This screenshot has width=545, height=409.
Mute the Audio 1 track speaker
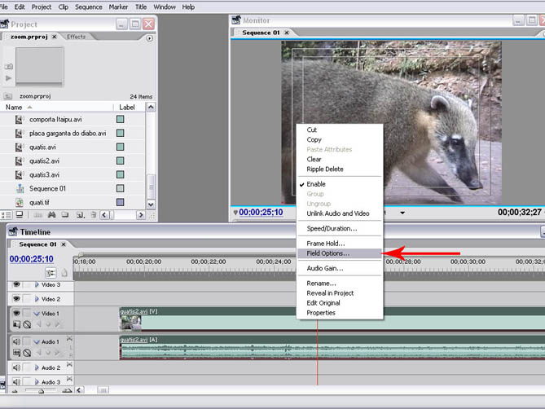tap(15, 341)
